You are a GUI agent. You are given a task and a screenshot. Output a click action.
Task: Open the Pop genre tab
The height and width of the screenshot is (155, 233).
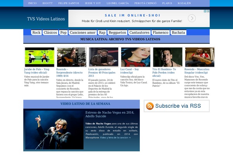coord(63,33)
